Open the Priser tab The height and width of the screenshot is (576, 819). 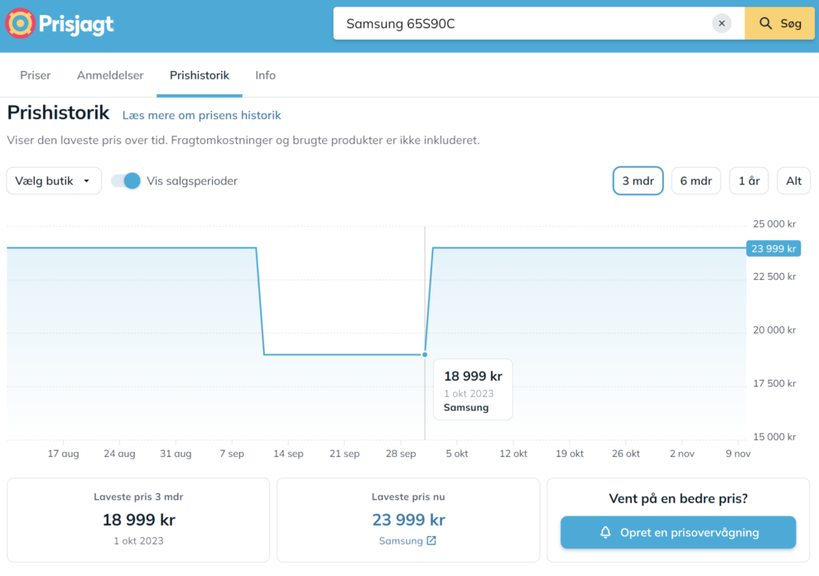[x=36, y=75]
